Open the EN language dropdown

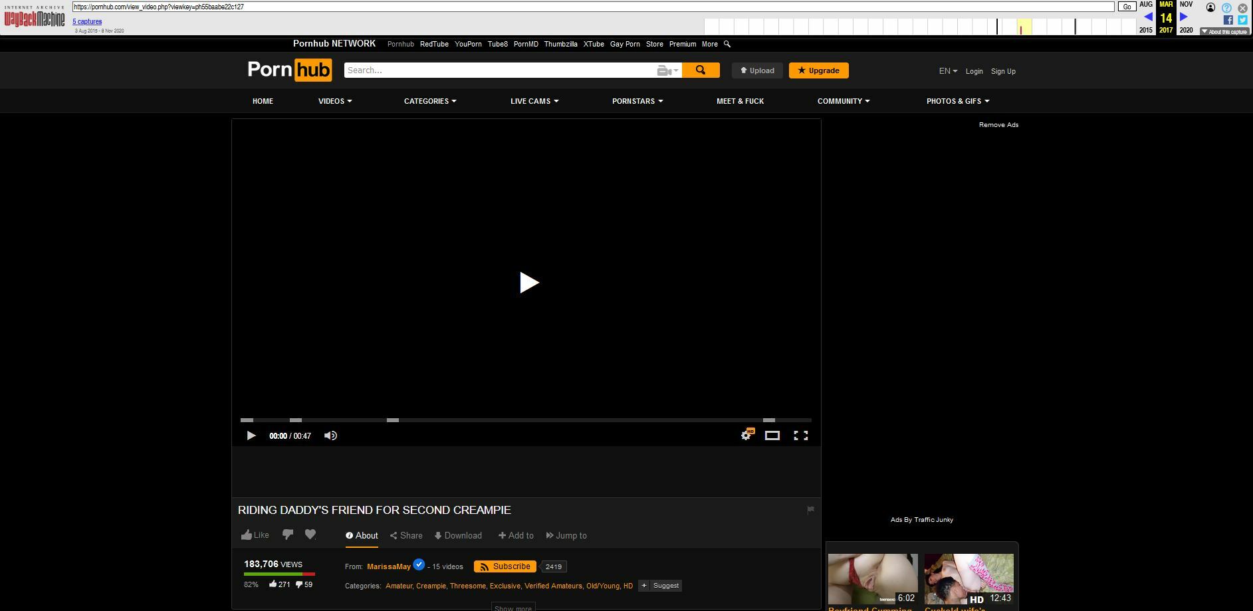[x=948, y=71]
